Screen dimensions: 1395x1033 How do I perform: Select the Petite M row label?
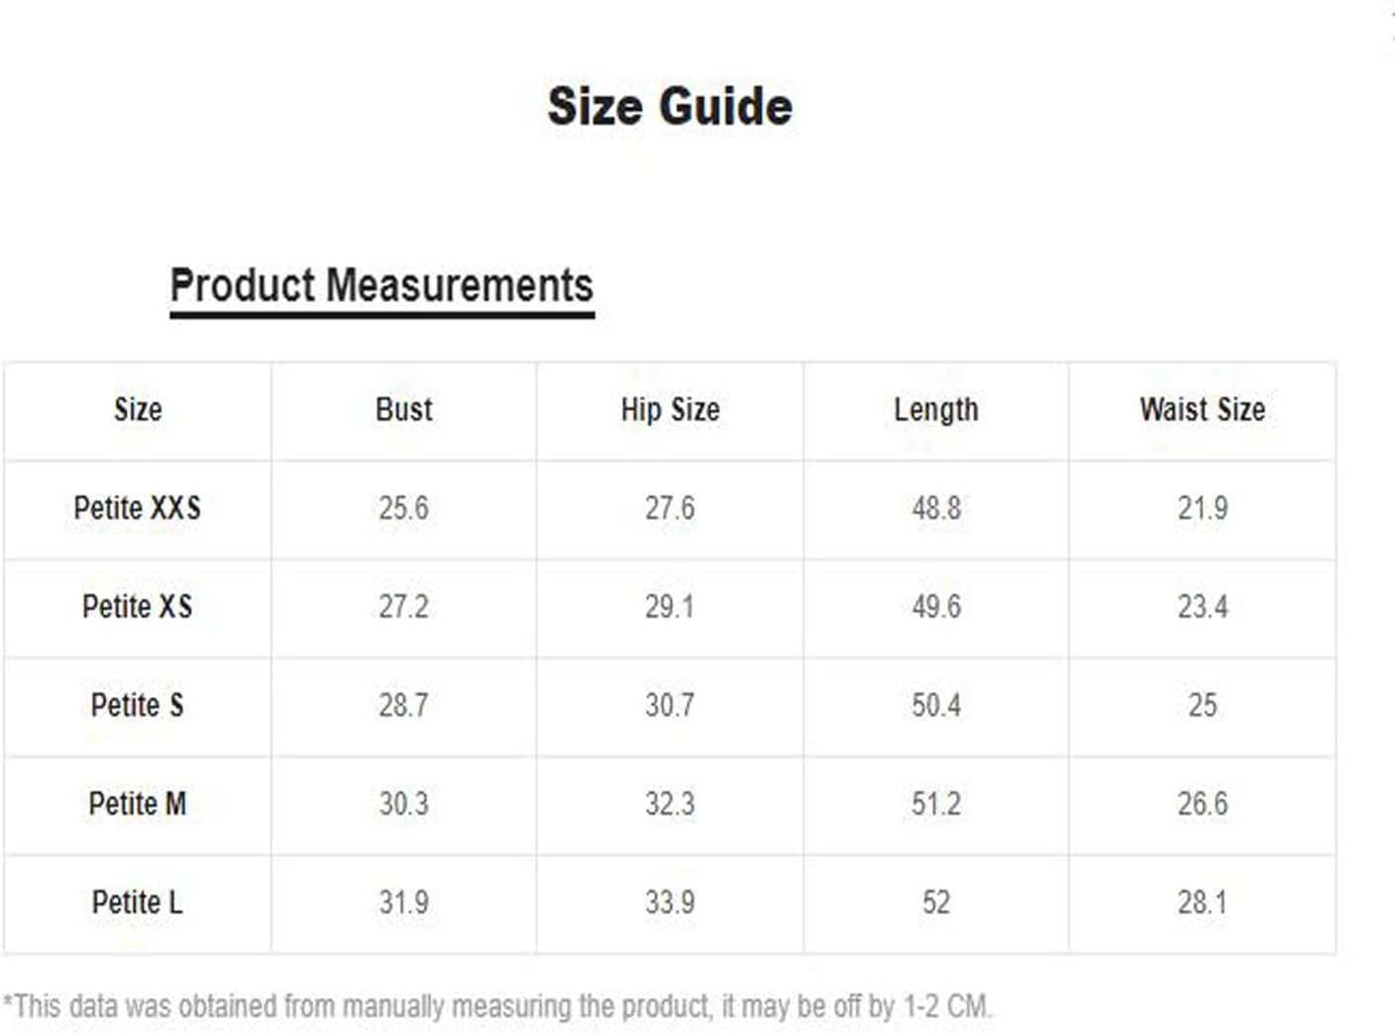[x=138, y=803]
